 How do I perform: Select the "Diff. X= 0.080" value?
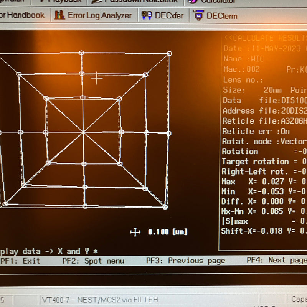click(x=253, y=201)
